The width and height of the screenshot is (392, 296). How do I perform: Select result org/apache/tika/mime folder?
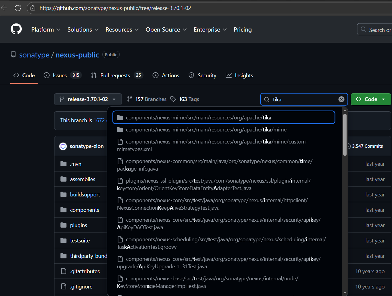pyautogui.click(x=224, y=130)
